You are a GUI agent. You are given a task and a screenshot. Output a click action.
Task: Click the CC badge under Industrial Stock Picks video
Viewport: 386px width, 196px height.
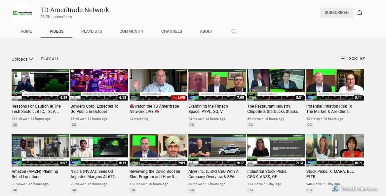(251, 190)
